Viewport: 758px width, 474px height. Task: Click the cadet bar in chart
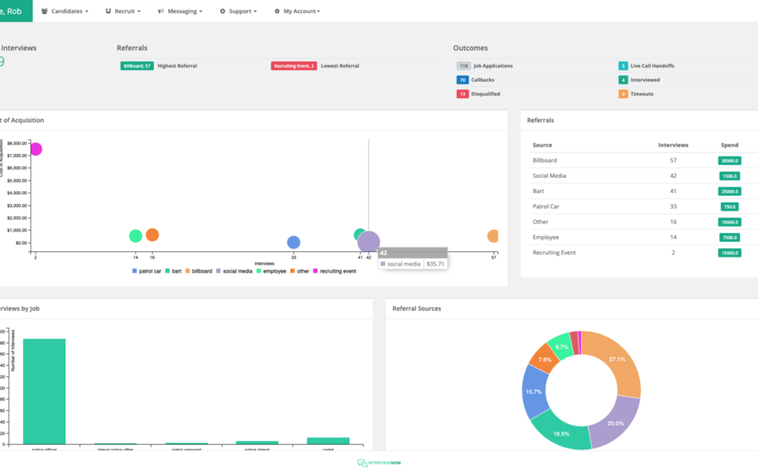(x=328, y=441)
